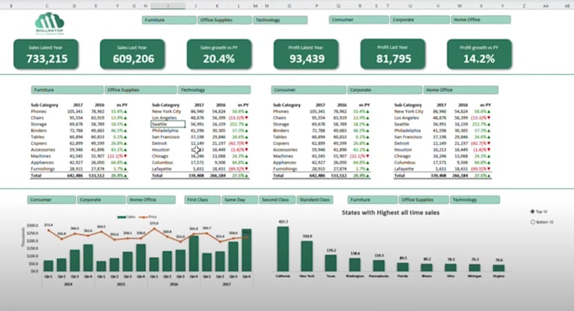574x311 pixels.
Task: Click the Sales Latest Year 733,215 card
Action: tap(46, 54)
